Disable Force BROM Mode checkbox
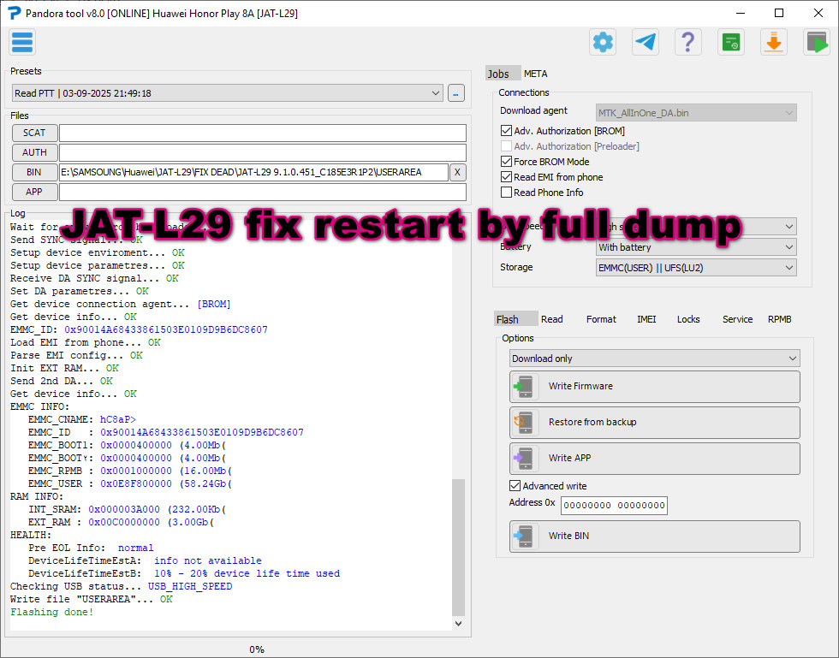 pos(506,162)
